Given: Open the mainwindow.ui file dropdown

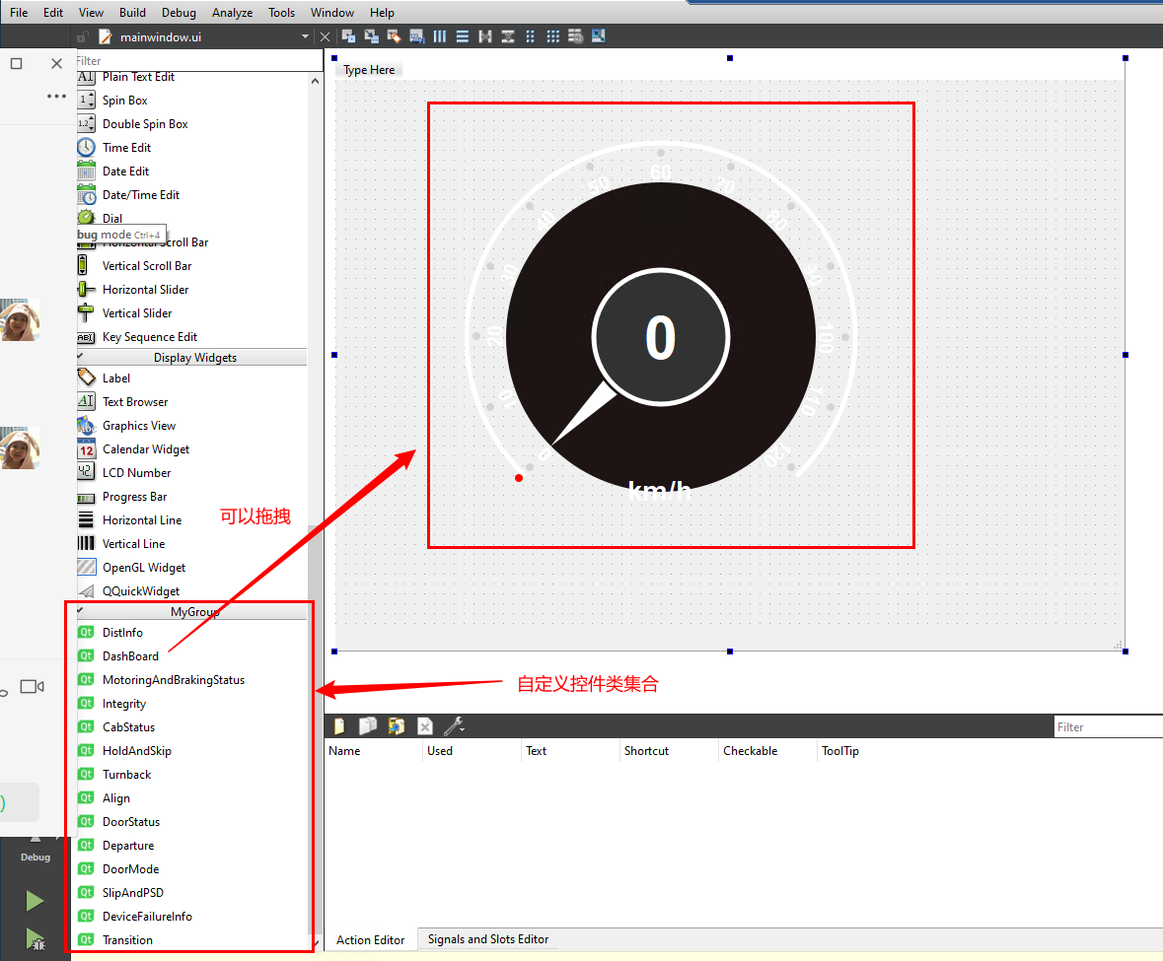Looking at the screenshot, I should (305, 36).
